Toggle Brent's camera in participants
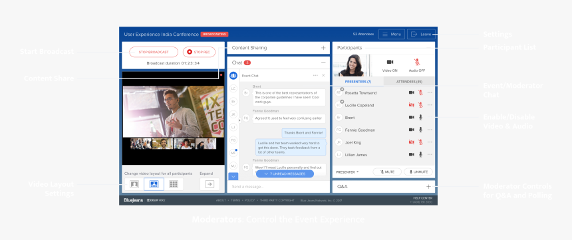This screenshot has height=240, width=572. (412, 118)
